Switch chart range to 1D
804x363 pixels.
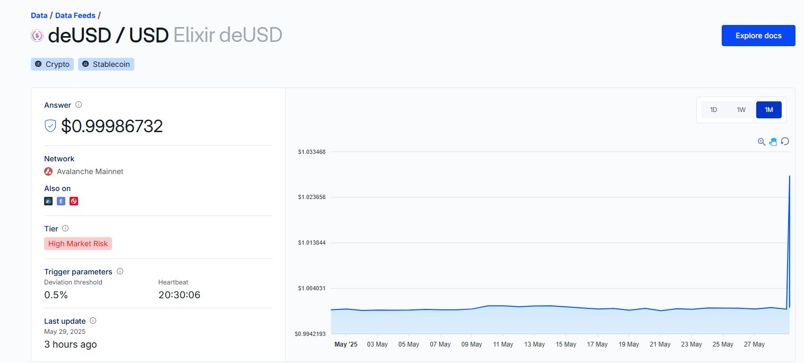pyautogui.click(x=714, y=110)
